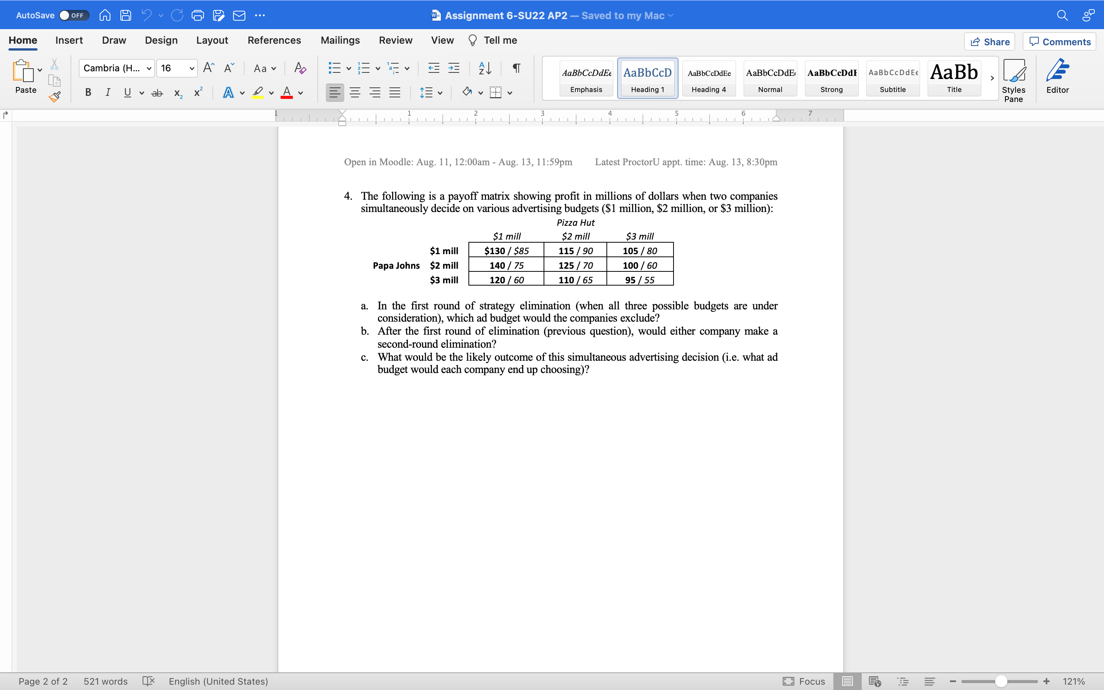Click the Sort A-Z icon
The height and width of the screenshot is (690, 1104).
(485, 68)
